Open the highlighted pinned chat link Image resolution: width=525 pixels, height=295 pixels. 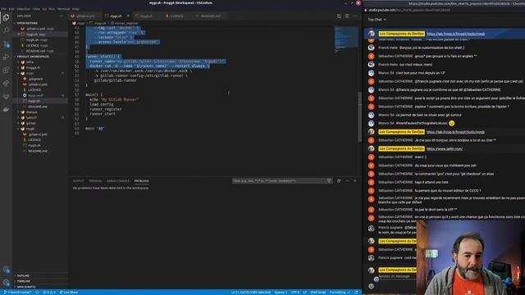click(456, 34)
